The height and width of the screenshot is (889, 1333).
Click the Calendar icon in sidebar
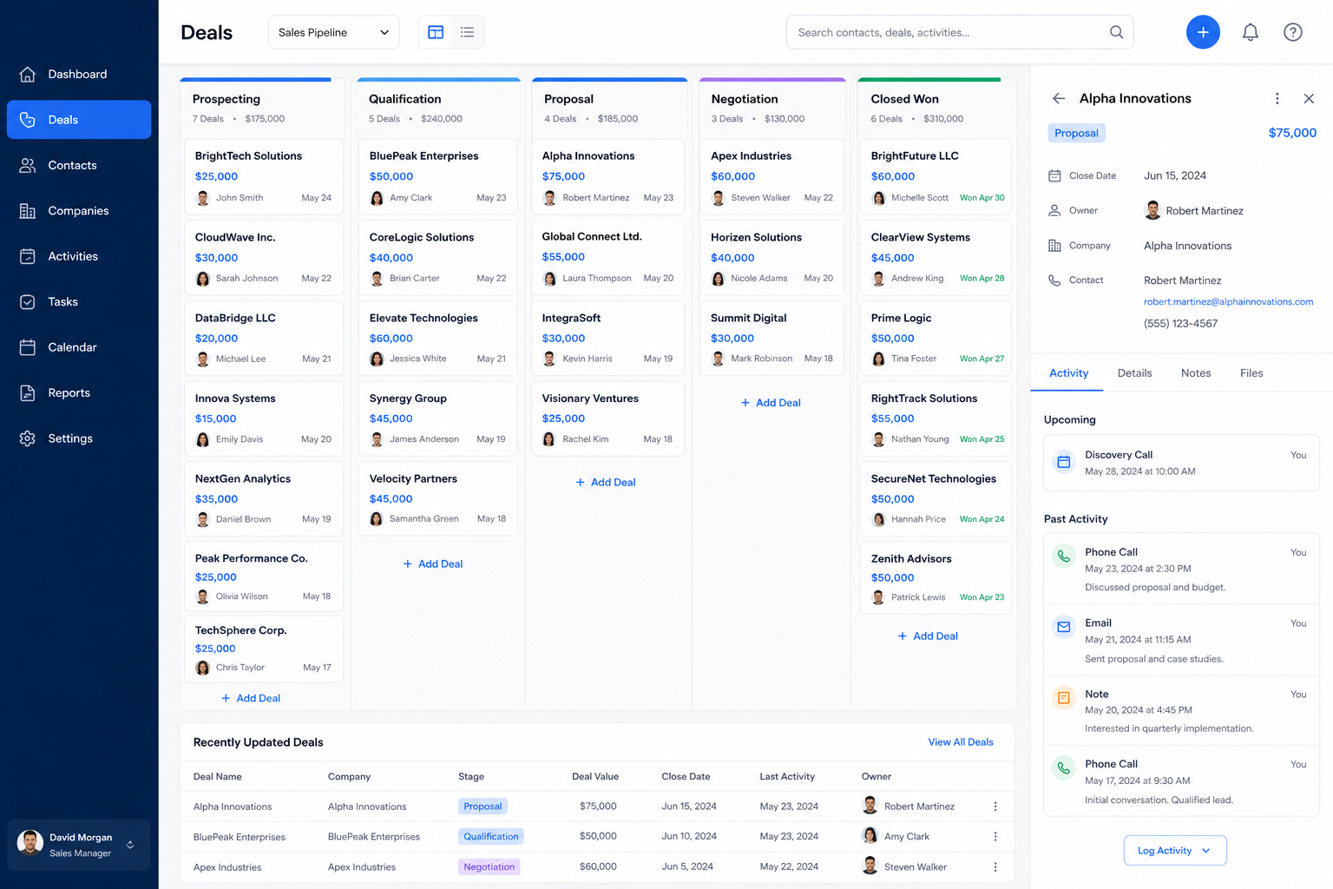(28, 347)
